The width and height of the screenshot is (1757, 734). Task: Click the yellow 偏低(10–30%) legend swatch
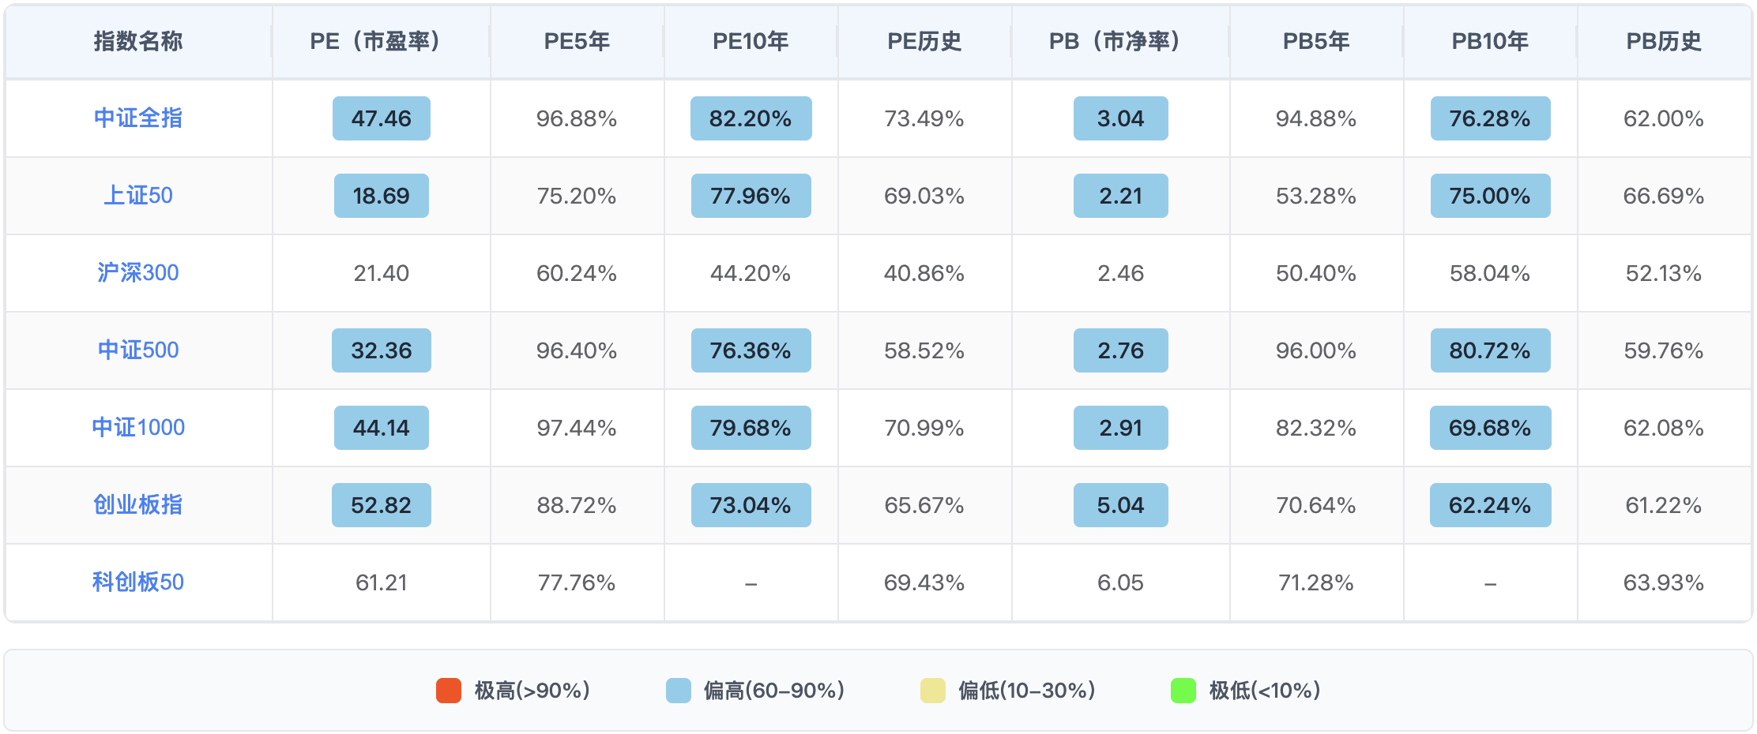pyautogui.click(x=932, y=691)
